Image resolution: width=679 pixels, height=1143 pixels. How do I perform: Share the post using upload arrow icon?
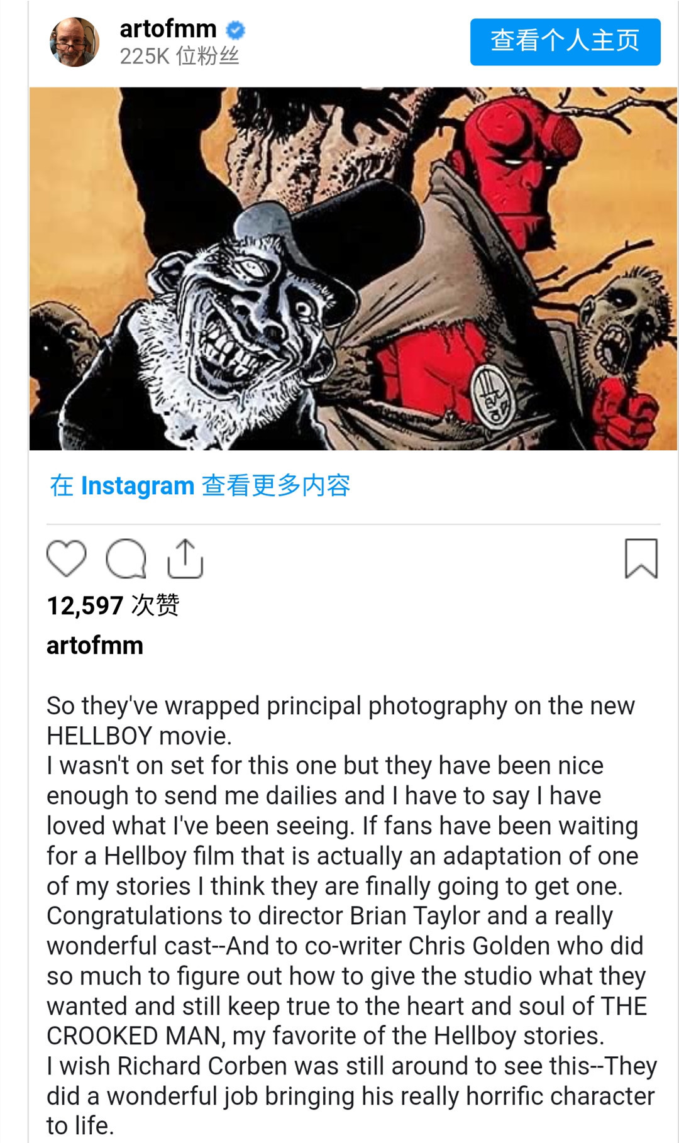tap(185, 558)
